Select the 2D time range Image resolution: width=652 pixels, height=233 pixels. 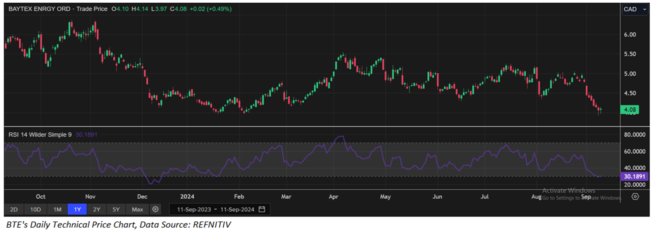tap(14, 209)
